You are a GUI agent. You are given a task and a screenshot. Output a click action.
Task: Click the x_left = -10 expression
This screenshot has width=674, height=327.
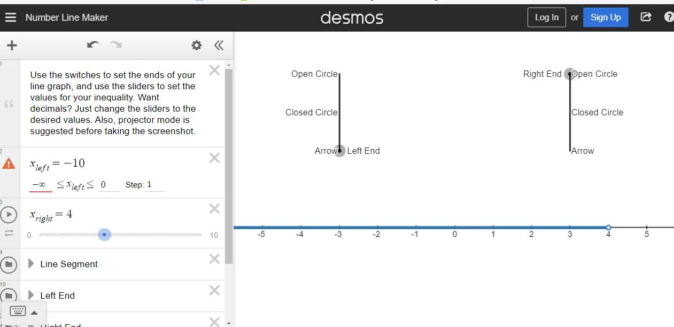(57, 164)
